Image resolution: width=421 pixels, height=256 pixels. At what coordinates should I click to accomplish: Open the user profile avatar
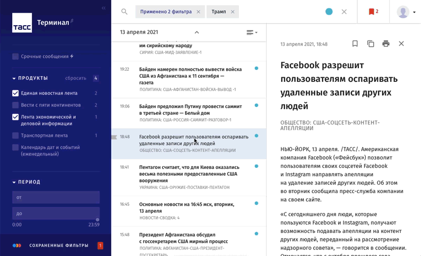[403, 12]
